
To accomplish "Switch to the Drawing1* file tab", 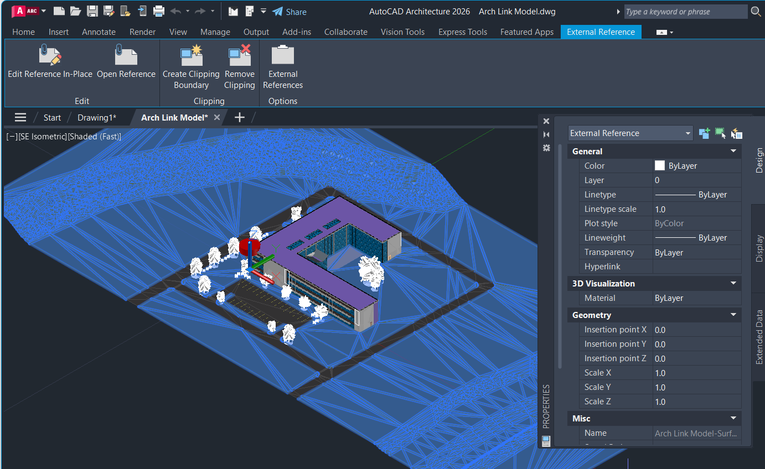I will pyautogui.click(x=97, y=117).
